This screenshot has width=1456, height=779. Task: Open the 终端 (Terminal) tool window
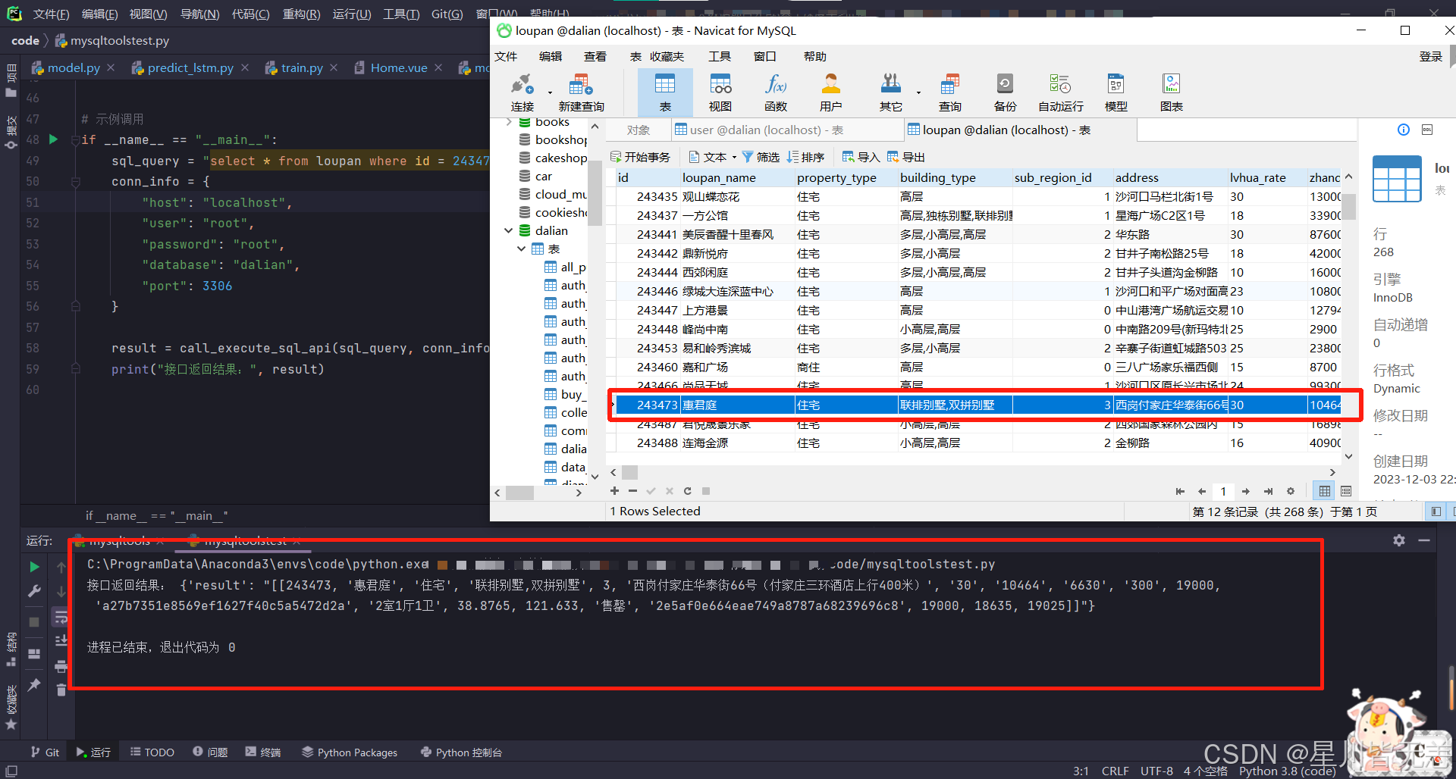[262, 752]
